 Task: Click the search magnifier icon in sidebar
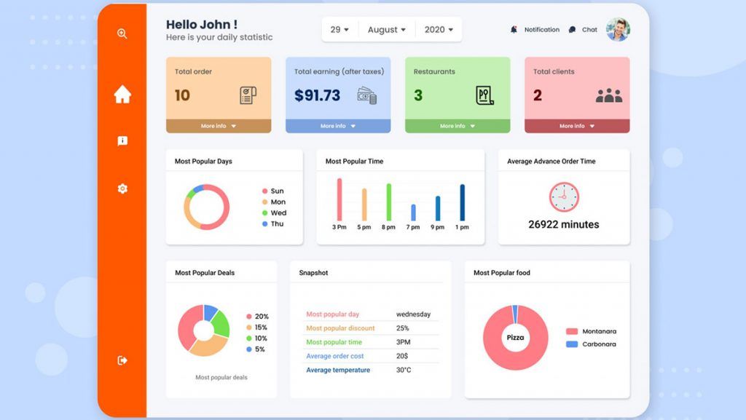click(x=122, y=33)
